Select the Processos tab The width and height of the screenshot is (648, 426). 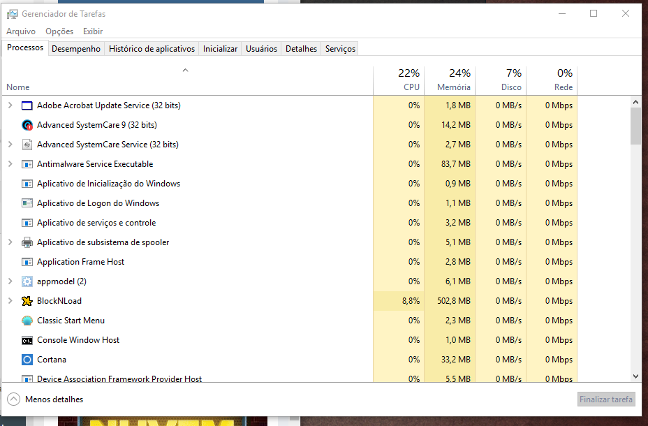tap(25, 47)
